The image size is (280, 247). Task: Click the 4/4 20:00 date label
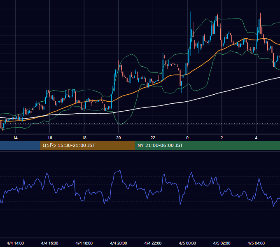[119, 243]
